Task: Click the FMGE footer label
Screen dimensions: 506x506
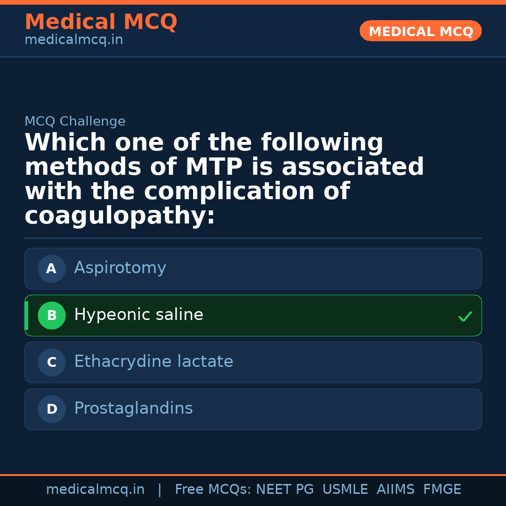Action: [x=442, y=490]
